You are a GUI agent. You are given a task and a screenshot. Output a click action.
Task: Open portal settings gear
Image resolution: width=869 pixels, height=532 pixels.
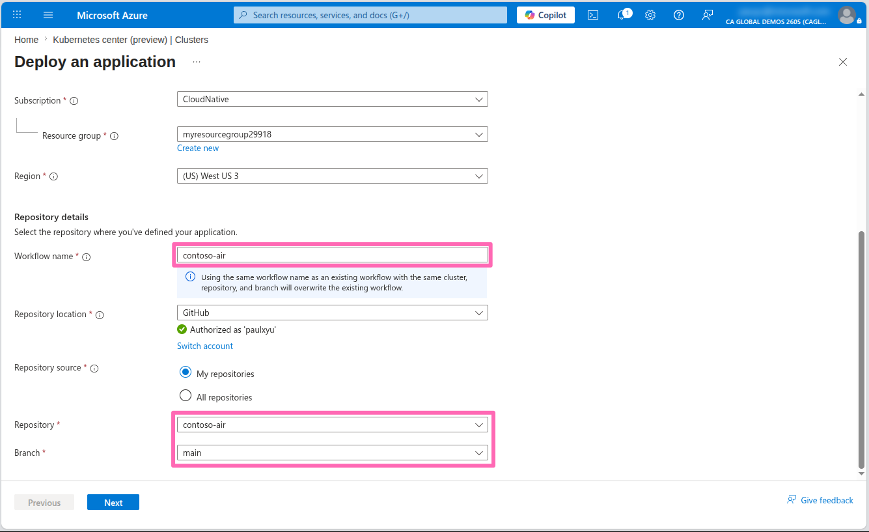[650, 15]
